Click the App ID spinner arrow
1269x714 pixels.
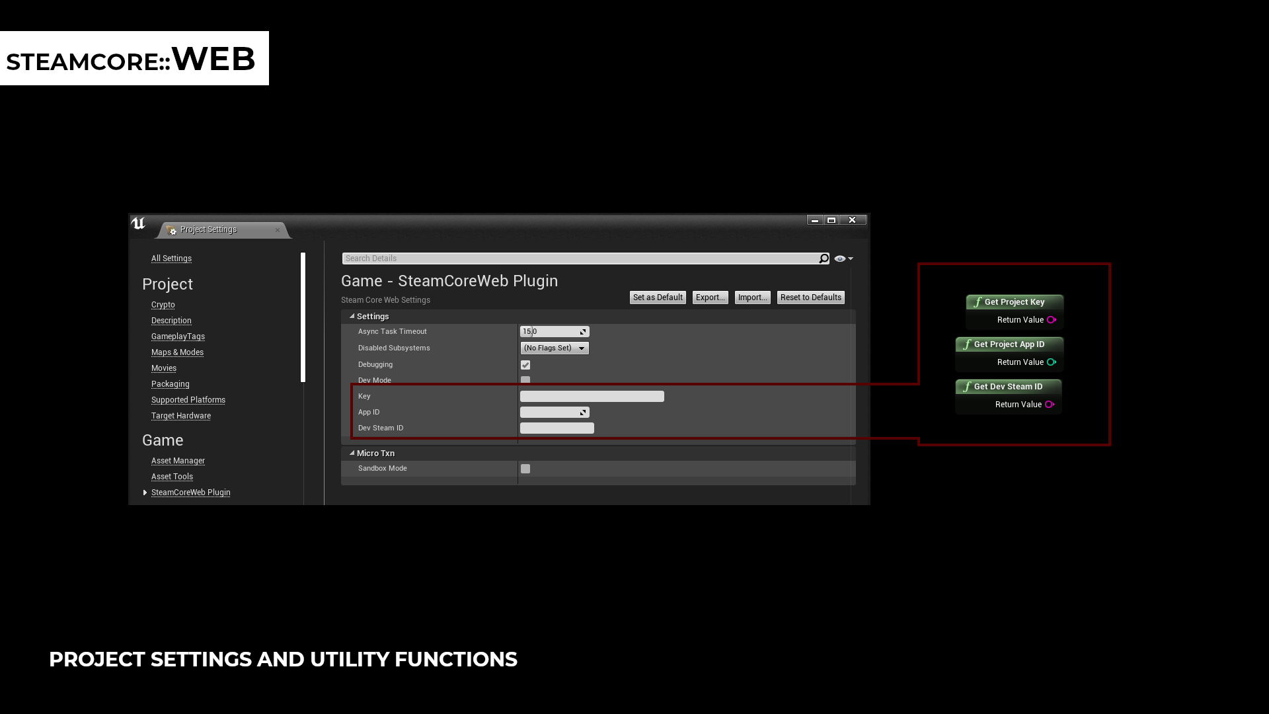[x=583, y=413]
